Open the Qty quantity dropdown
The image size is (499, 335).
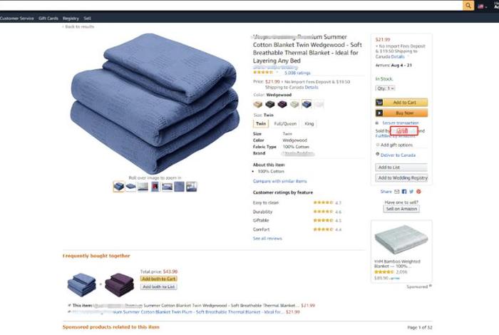(386, 88)
